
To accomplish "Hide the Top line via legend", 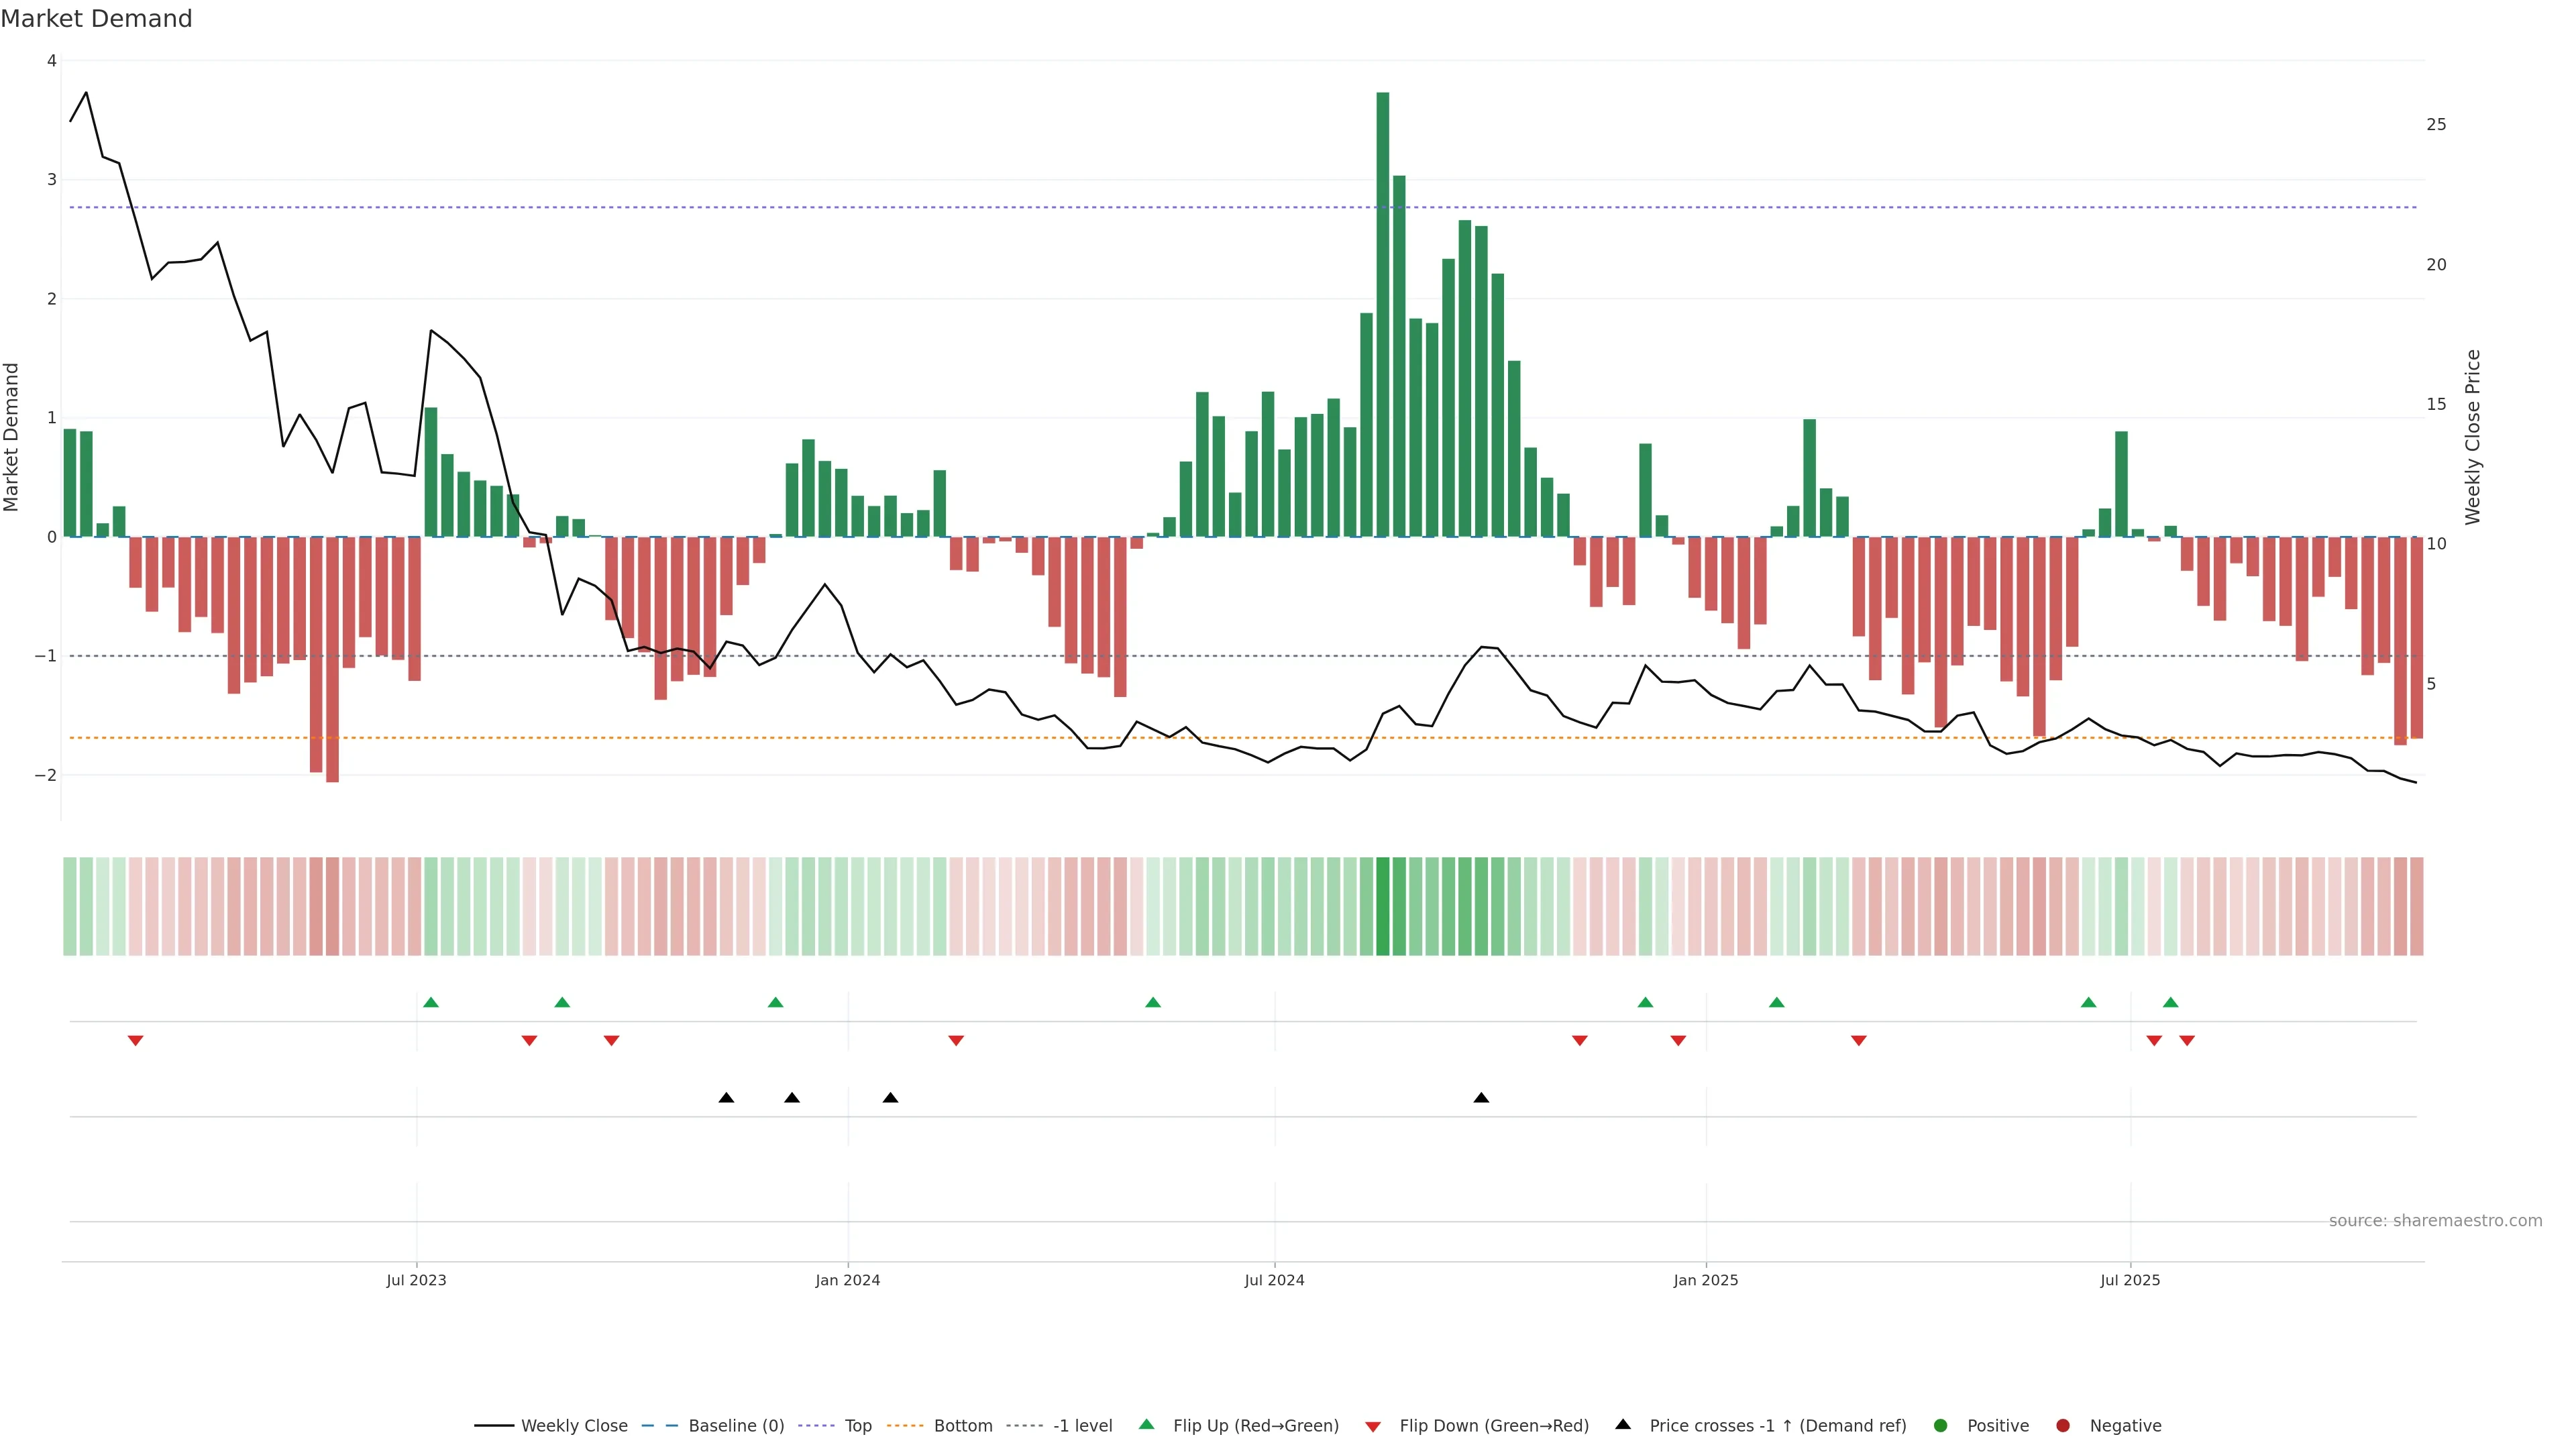I will point(857,1425).
